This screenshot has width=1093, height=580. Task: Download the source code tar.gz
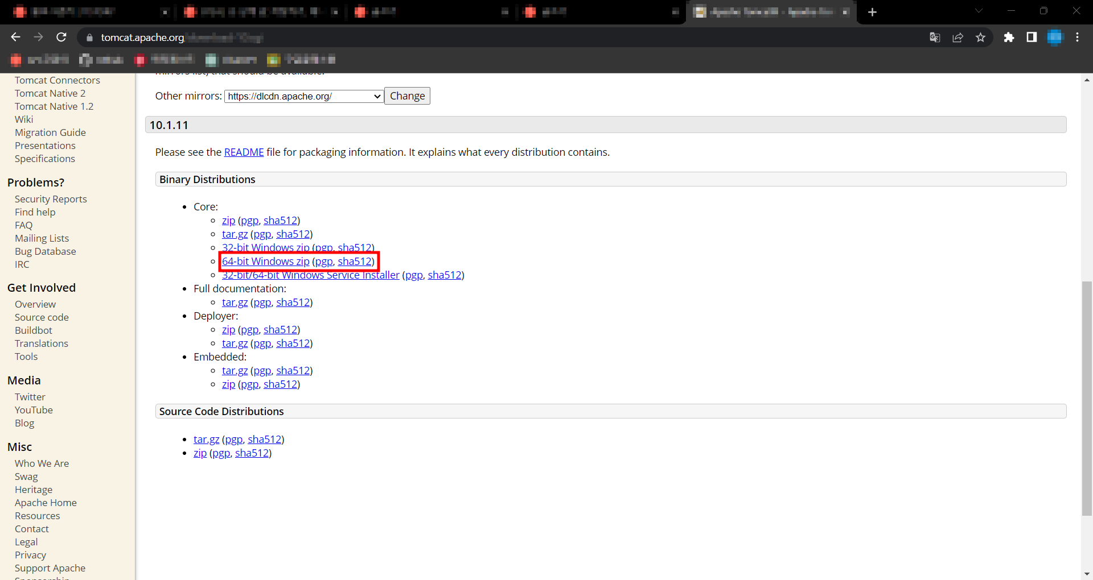206,440
